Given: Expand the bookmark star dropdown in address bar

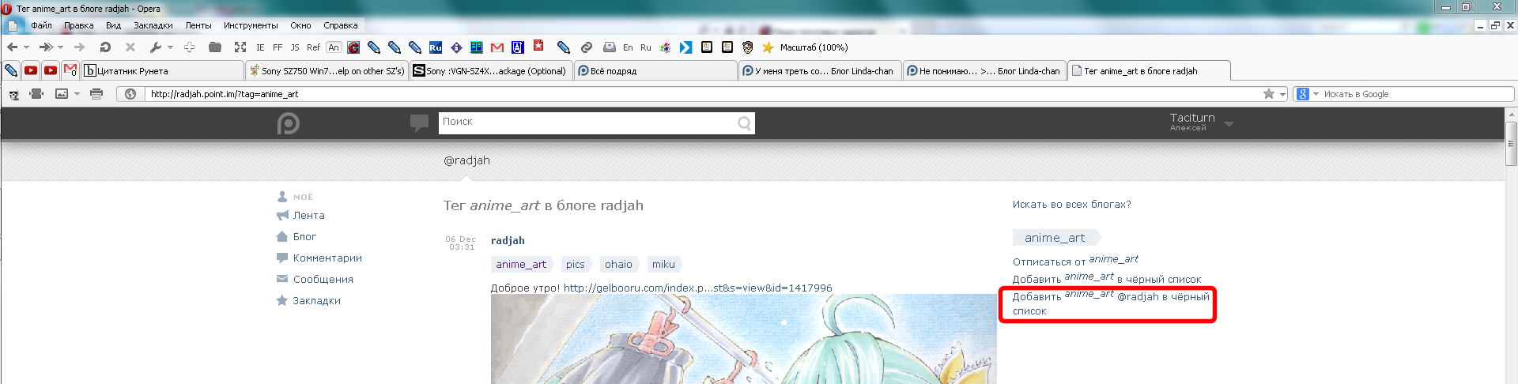Looking at the screenshot, I should pyautogui.click(x=1282, y=94).
